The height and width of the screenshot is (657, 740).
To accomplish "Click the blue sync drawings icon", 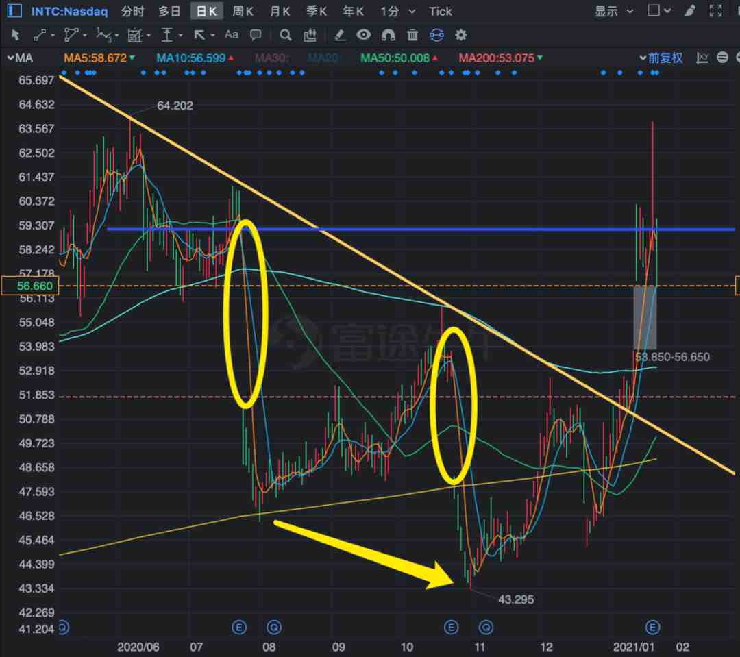I will (x=436, y=35).
